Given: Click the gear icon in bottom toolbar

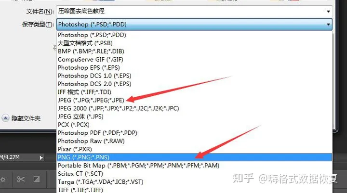Looking at the screenshot, I should [3, 179].
